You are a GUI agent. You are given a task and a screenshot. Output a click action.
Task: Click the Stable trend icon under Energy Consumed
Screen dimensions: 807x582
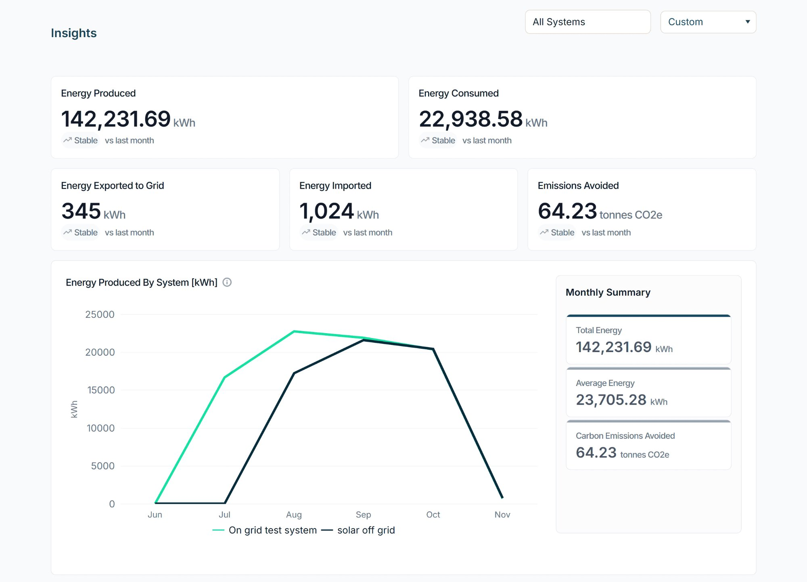tap(424, 140)
